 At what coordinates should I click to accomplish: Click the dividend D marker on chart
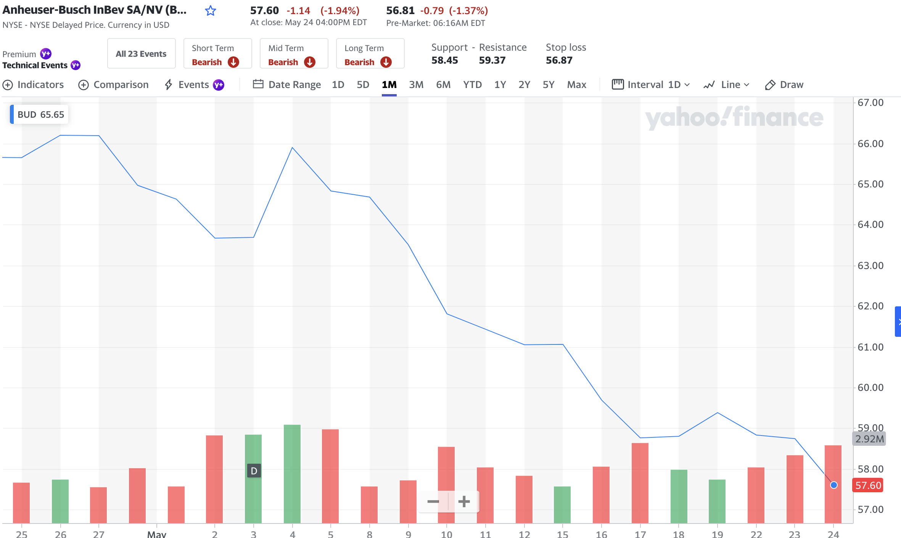254,471
